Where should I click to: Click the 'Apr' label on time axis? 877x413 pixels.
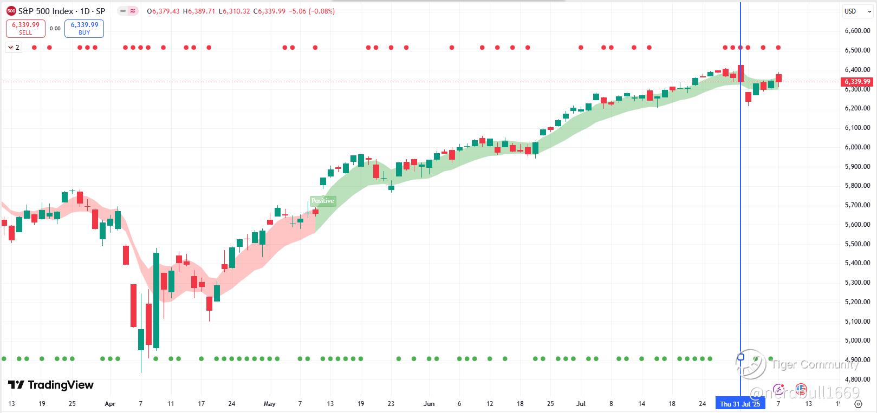(110, 404)
